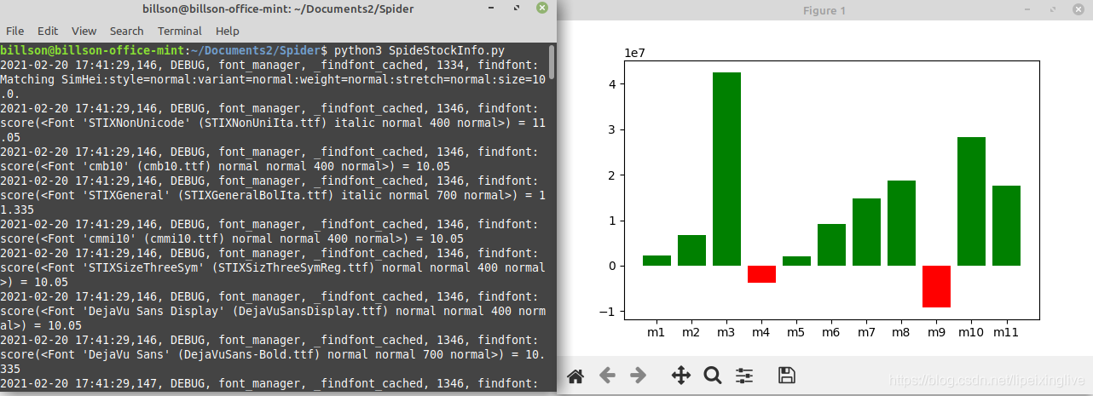Image resolution: width=1093 pixels, height=396 pixels.
Task: Open the Terminal menu
Action: tap(179, 31)
